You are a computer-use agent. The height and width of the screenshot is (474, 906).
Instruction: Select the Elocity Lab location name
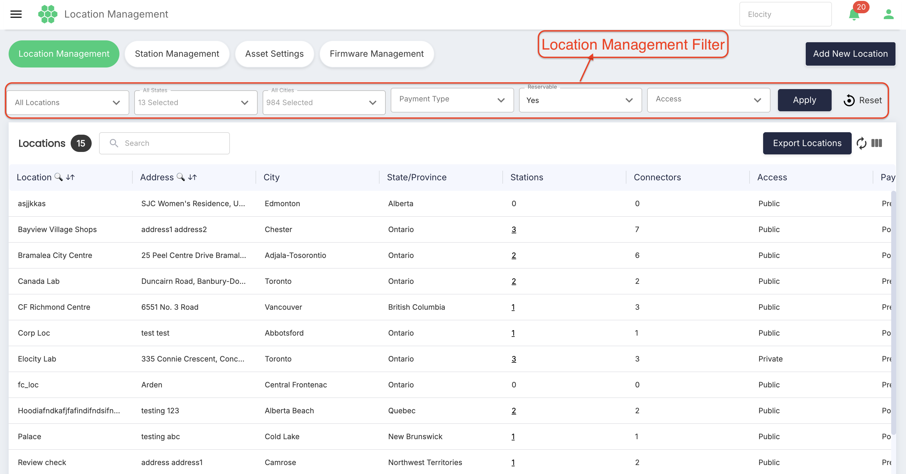click(37, 359)
